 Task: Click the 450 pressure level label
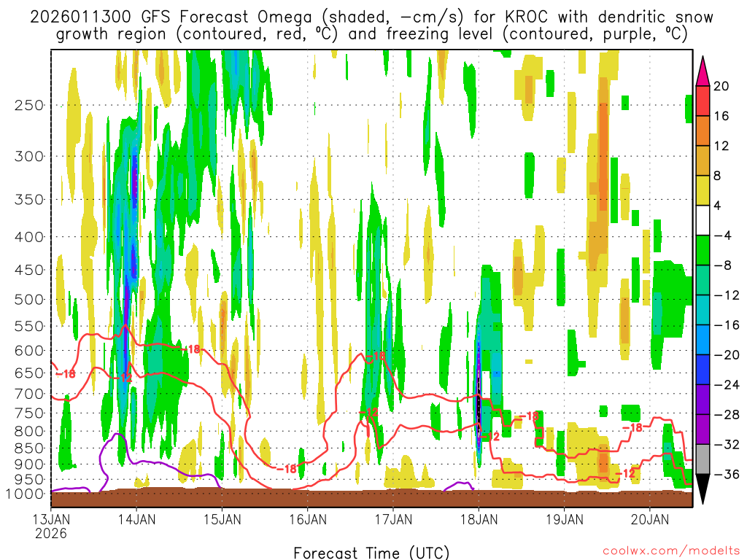(29, 270)
